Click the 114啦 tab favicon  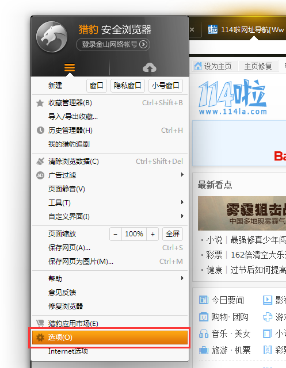[213, 29]
